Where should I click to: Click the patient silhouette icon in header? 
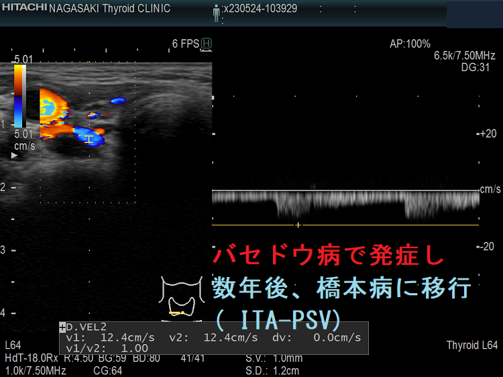216,11
